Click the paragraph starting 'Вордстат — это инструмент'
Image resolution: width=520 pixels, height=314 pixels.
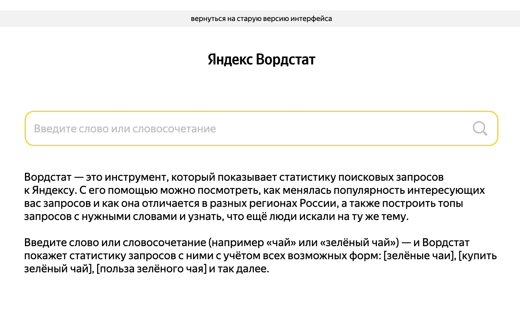[x=255, y=197]
